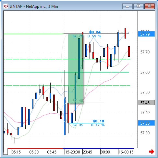Select the 57.79 blue price marker
Viewport: 158px width, 158px height.
(146, 34)
